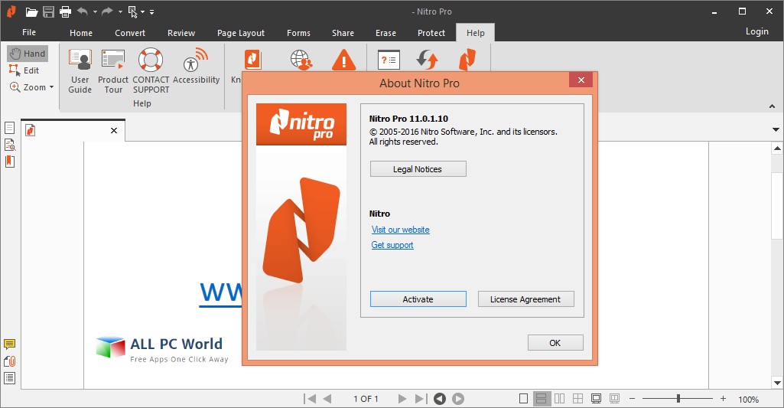Open the redo history dropdown arrow
This screenshot has width=784, height=408.
120,12
